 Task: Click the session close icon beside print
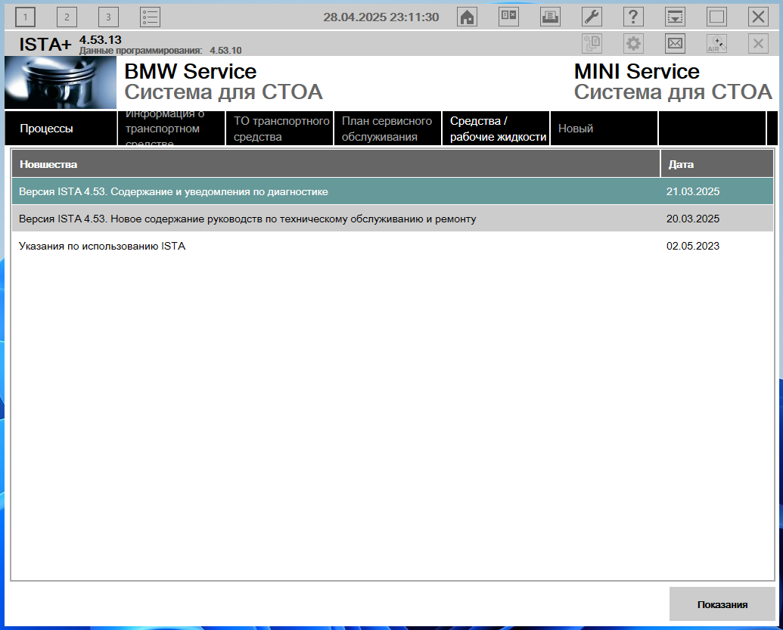point(508,17)
